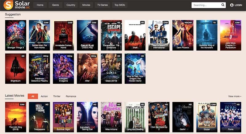The image size is (246, 134).
Task: Click HDrip badge on Avengers: Endgame
Action: tap(70, 56)
